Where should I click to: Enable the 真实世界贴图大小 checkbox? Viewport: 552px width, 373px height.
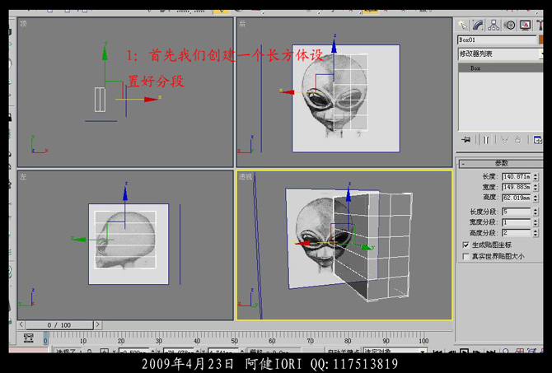click(x=465, y=257)
